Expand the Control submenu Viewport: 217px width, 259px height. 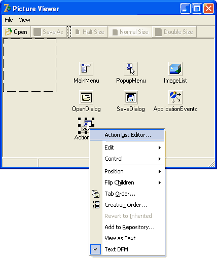click(x=127, y=159)
